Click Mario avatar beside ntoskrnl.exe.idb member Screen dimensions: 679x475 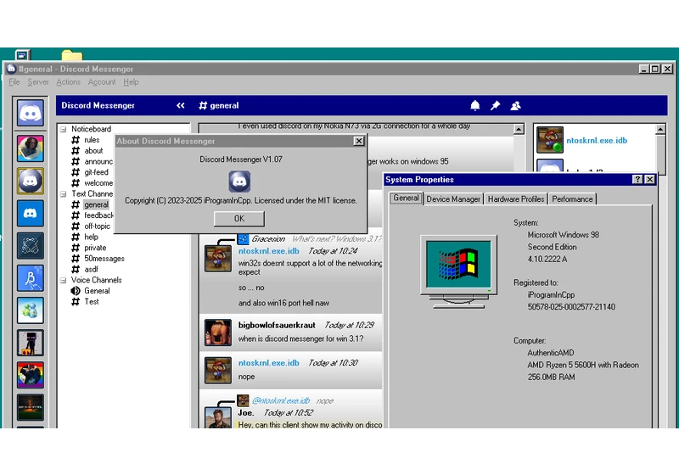point(550,140)
